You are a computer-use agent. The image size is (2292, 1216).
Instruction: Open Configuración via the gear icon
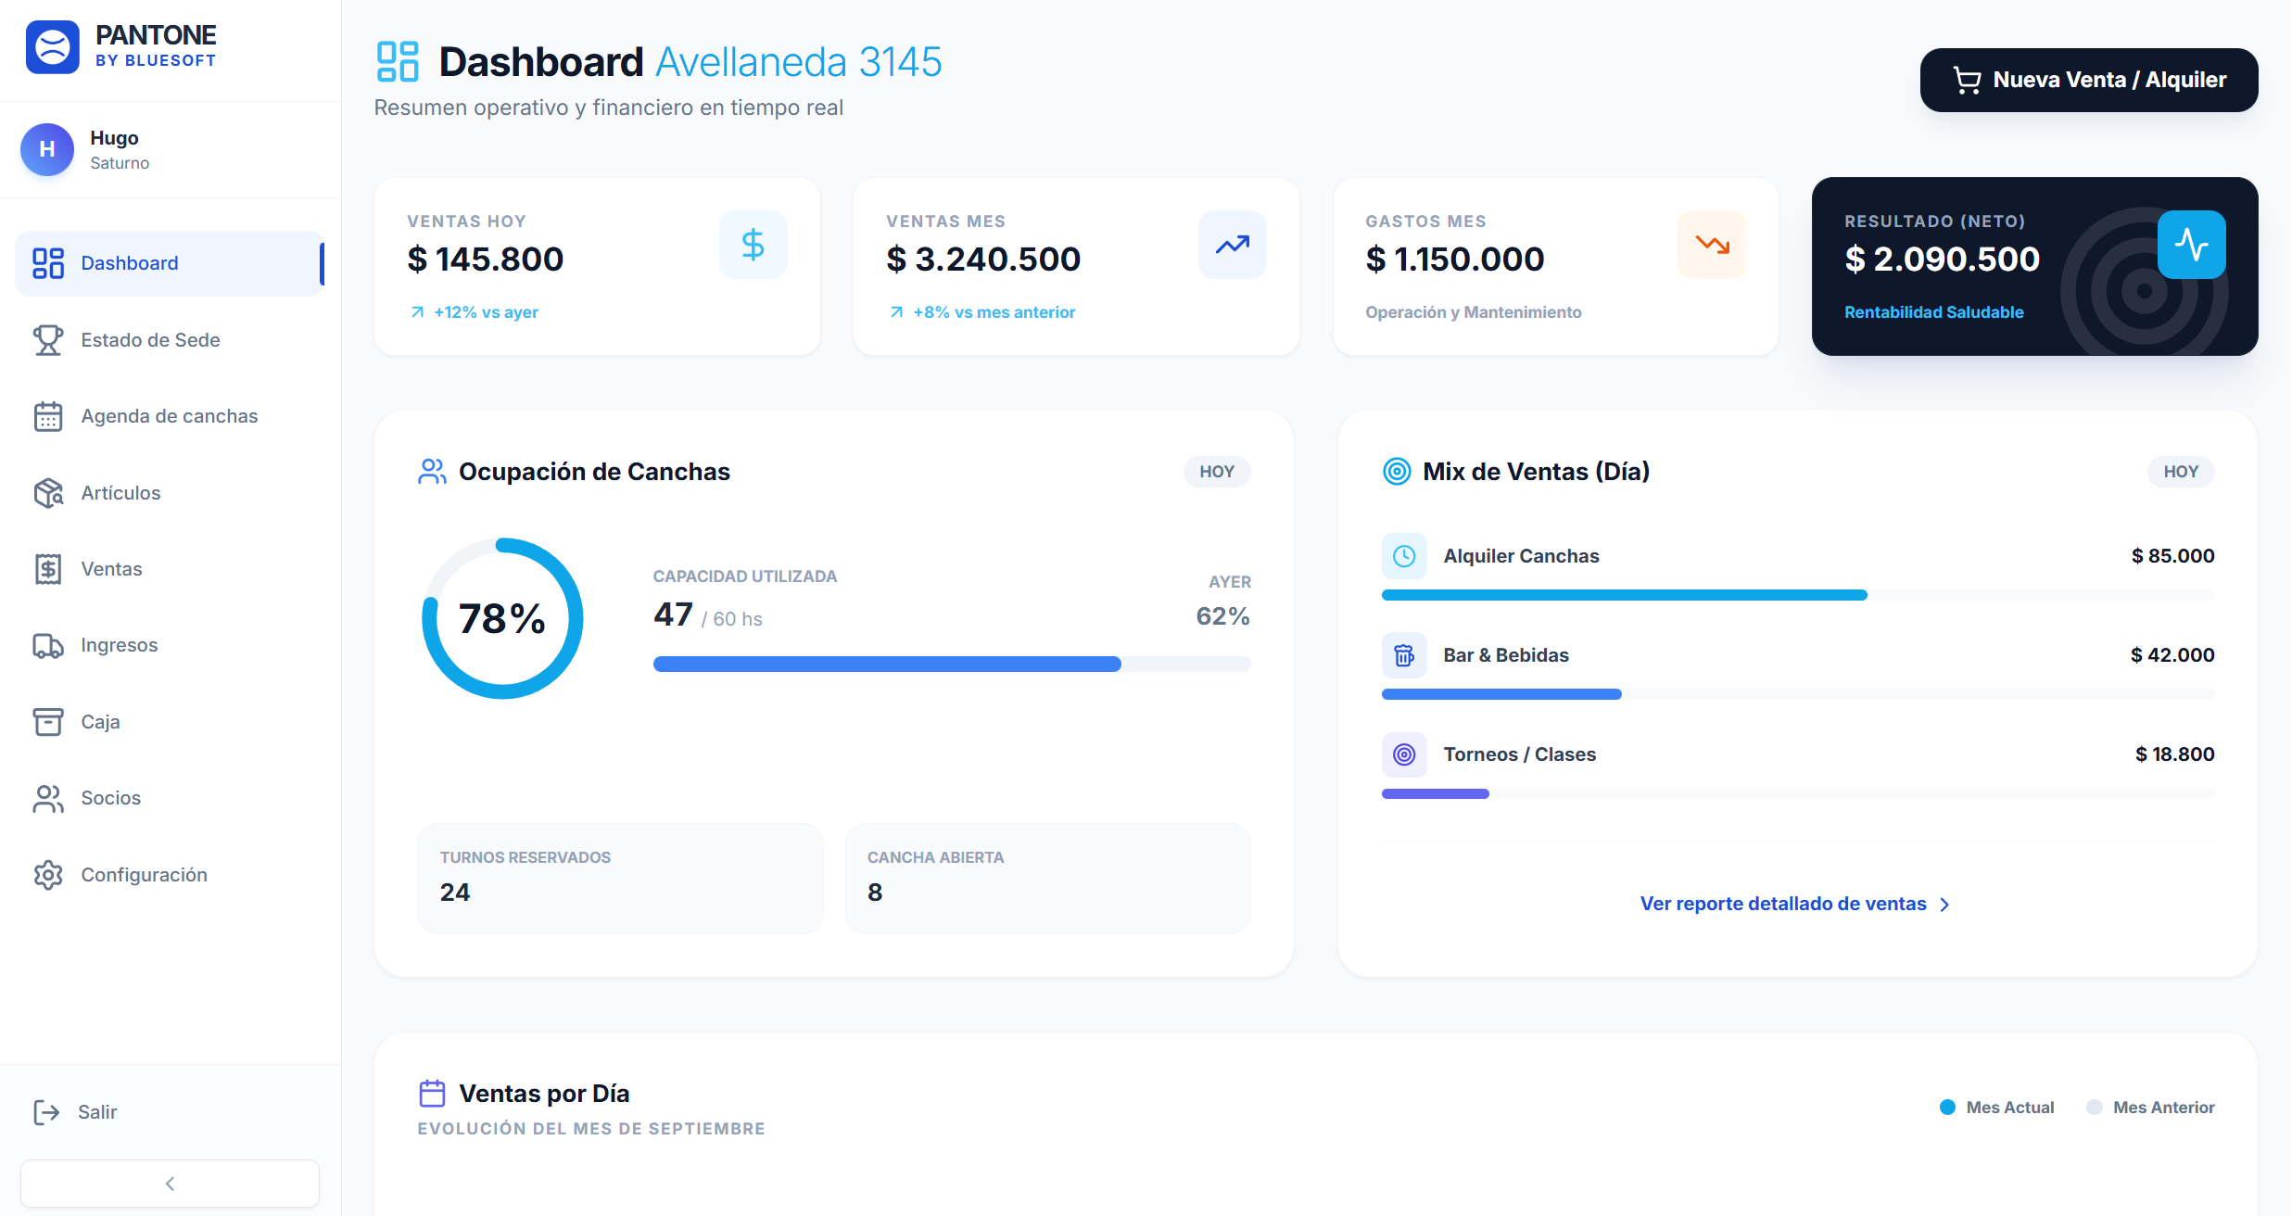pos(48,874)
